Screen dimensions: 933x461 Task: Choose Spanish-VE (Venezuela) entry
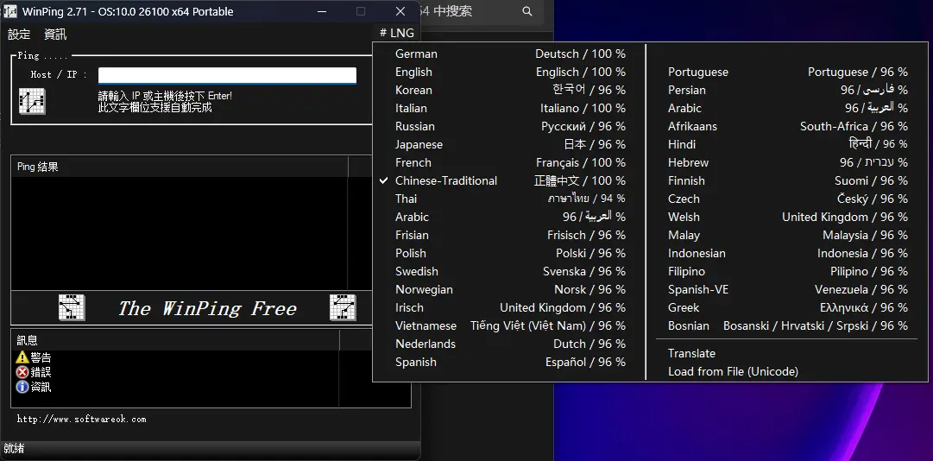click(x=786, y=290)
